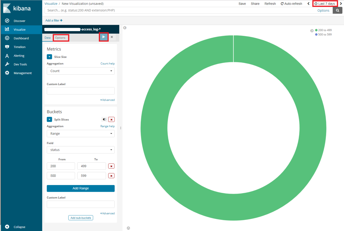The height and width of the screenshot is (231, 344).
Task: Open the status field dropdown
Action: [81, 150]
